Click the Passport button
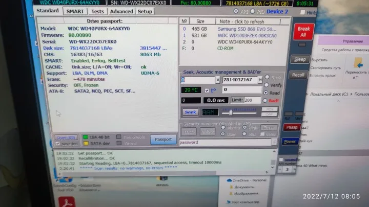 163,140
